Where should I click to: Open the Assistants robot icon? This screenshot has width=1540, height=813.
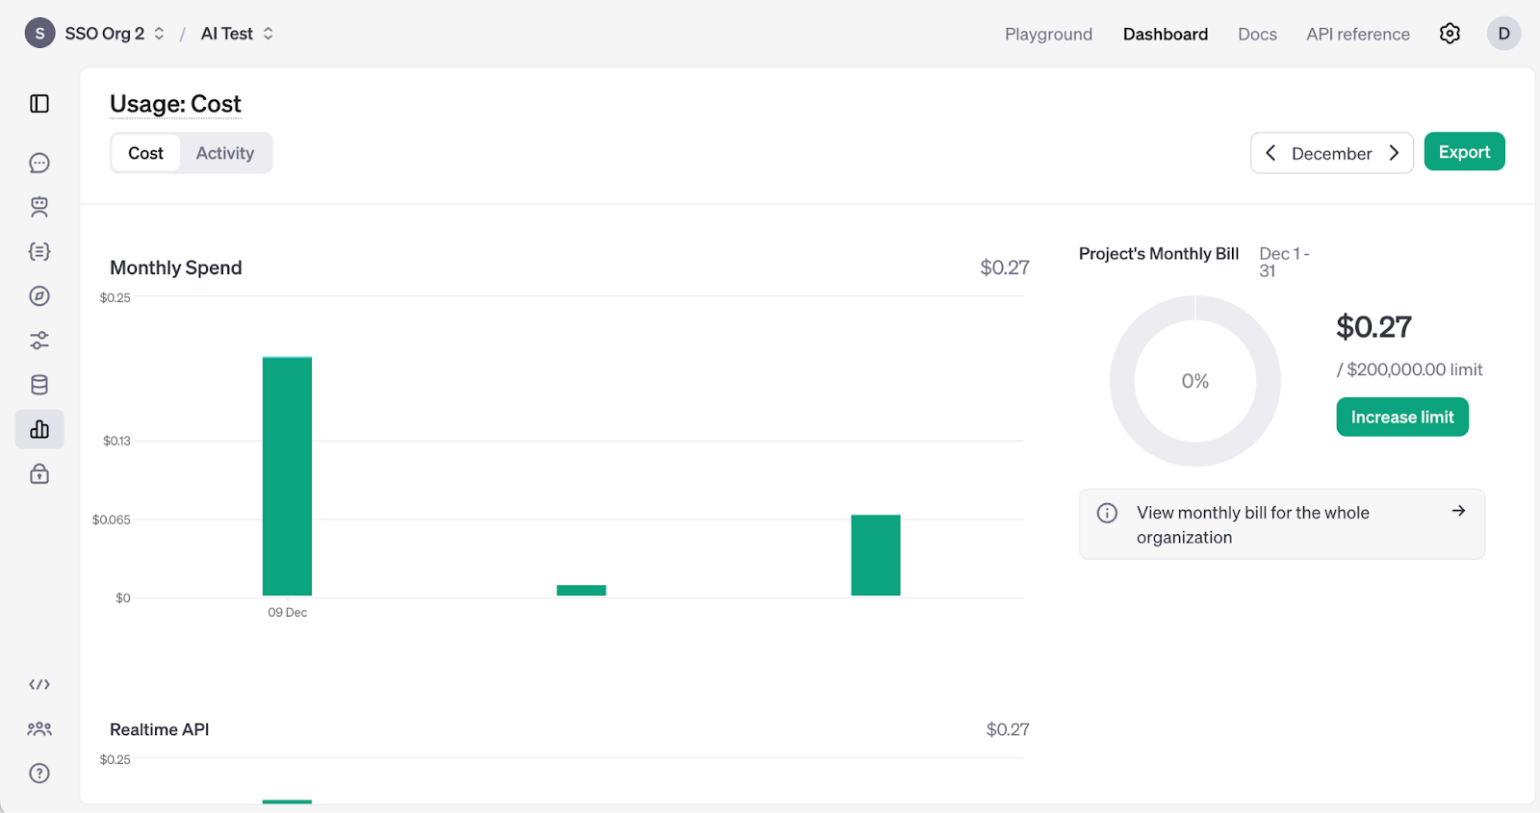click(x=39, y=207)
